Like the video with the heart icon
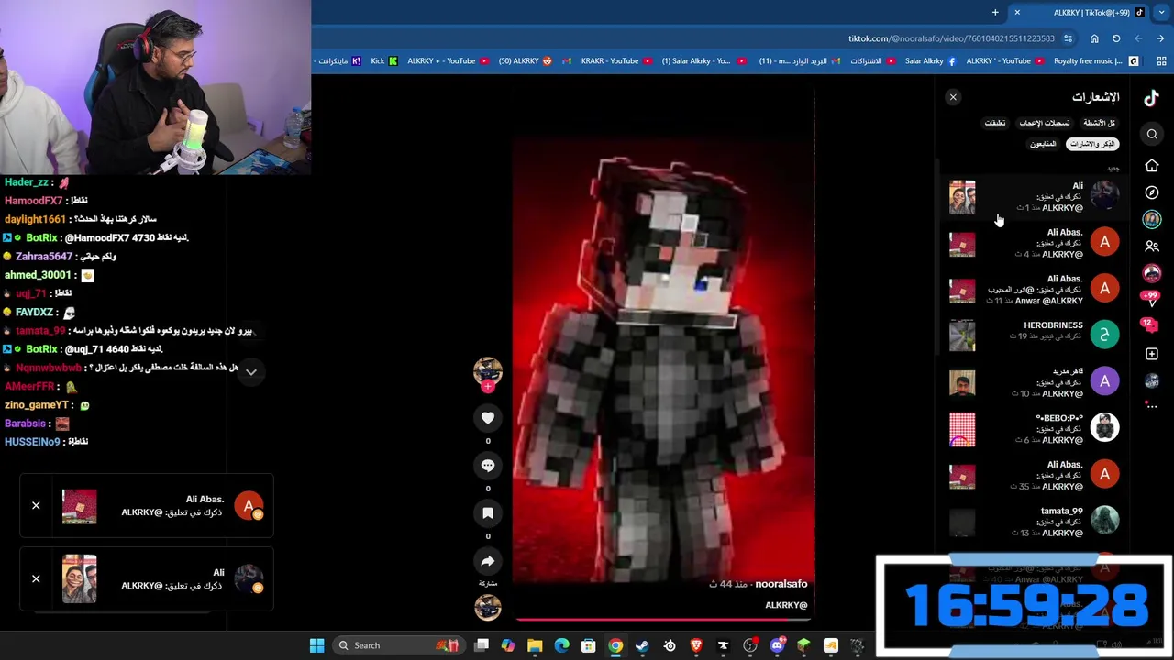The width and height of the screenshot is (1174, 660). [x=488, y=418]
